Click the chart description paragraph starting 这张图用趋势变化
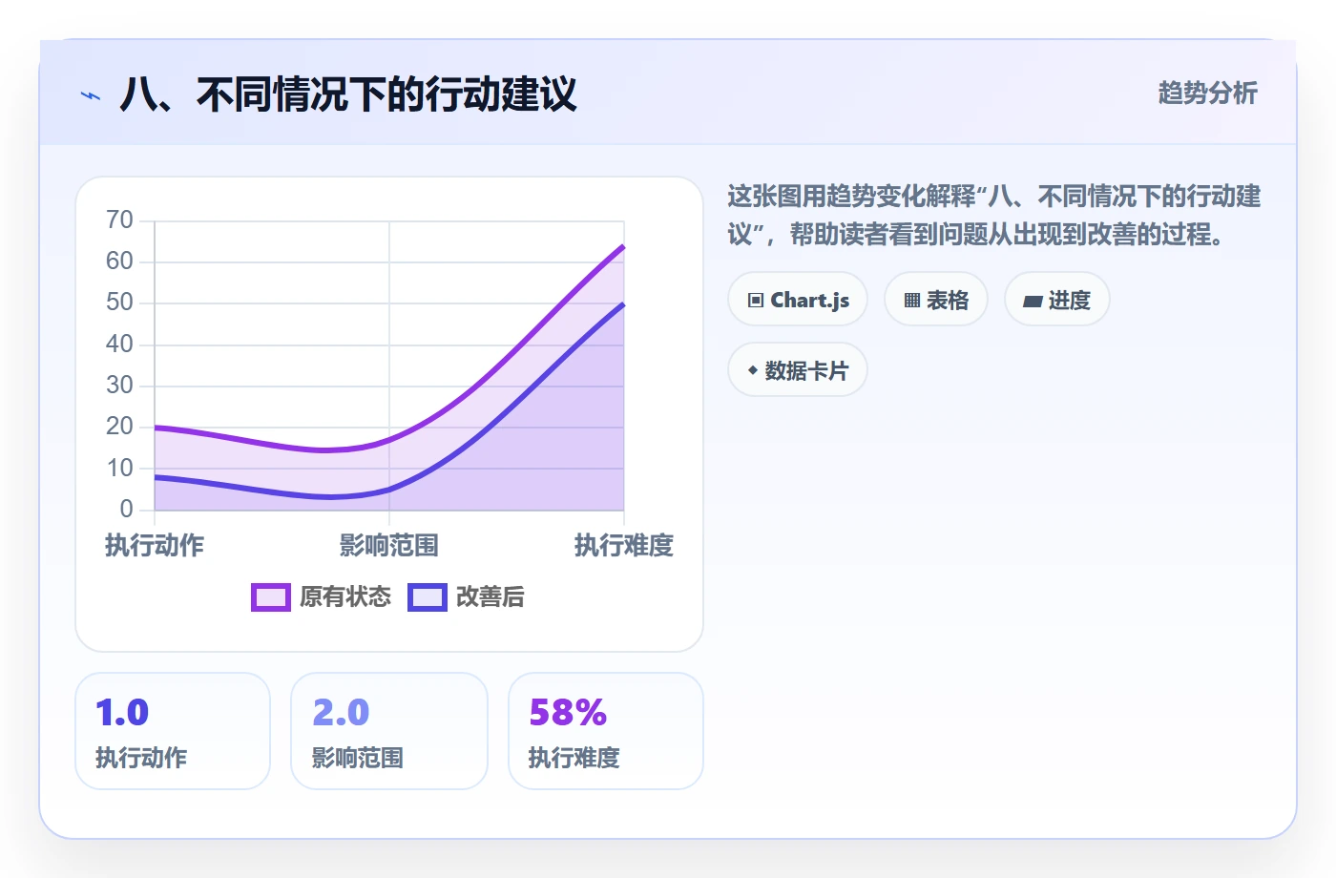The height and width of the screenshot is (878, 1336). pyautogui.click(x=994, y=216)
